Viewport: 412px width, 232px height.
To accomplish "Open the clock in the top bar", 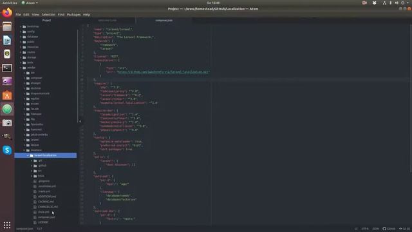I will (x=213, y=3).
